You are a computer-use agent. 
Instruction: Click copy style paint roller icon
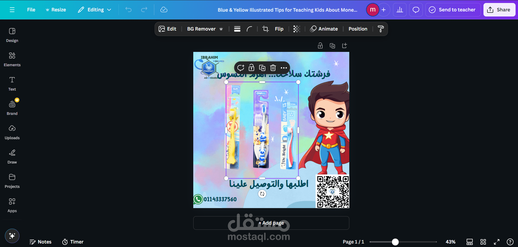(381, 29)
